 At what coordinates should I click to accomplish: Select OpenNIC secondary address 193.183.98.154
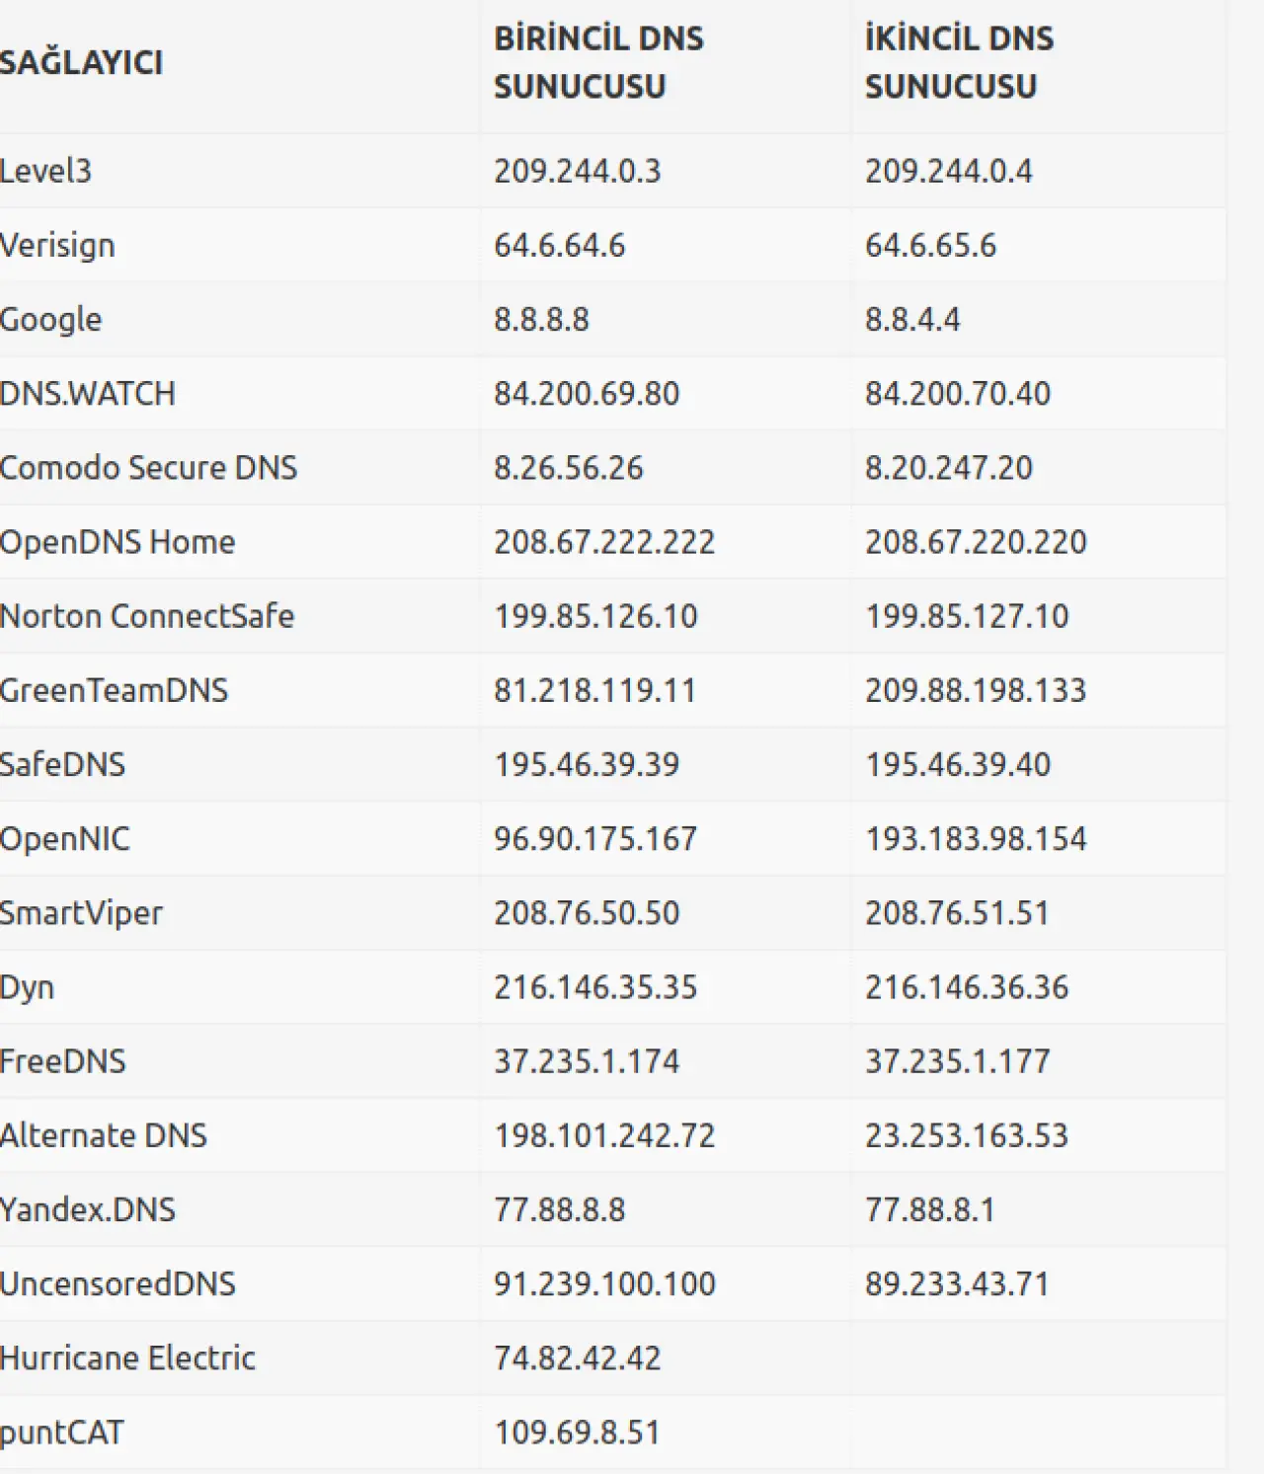[975, 839]
